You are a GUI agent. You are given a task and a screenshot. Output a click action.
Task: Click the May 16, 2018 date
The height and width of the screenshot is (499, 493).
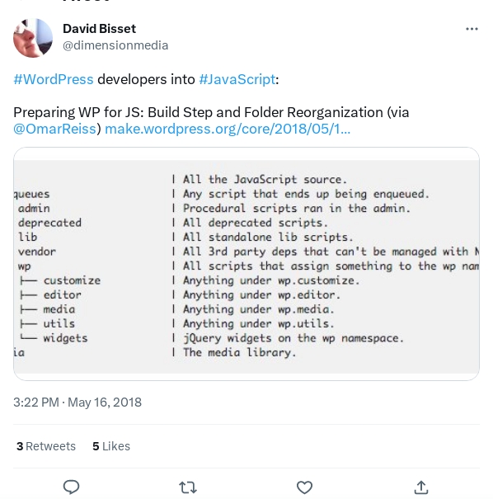coord(105,402)
